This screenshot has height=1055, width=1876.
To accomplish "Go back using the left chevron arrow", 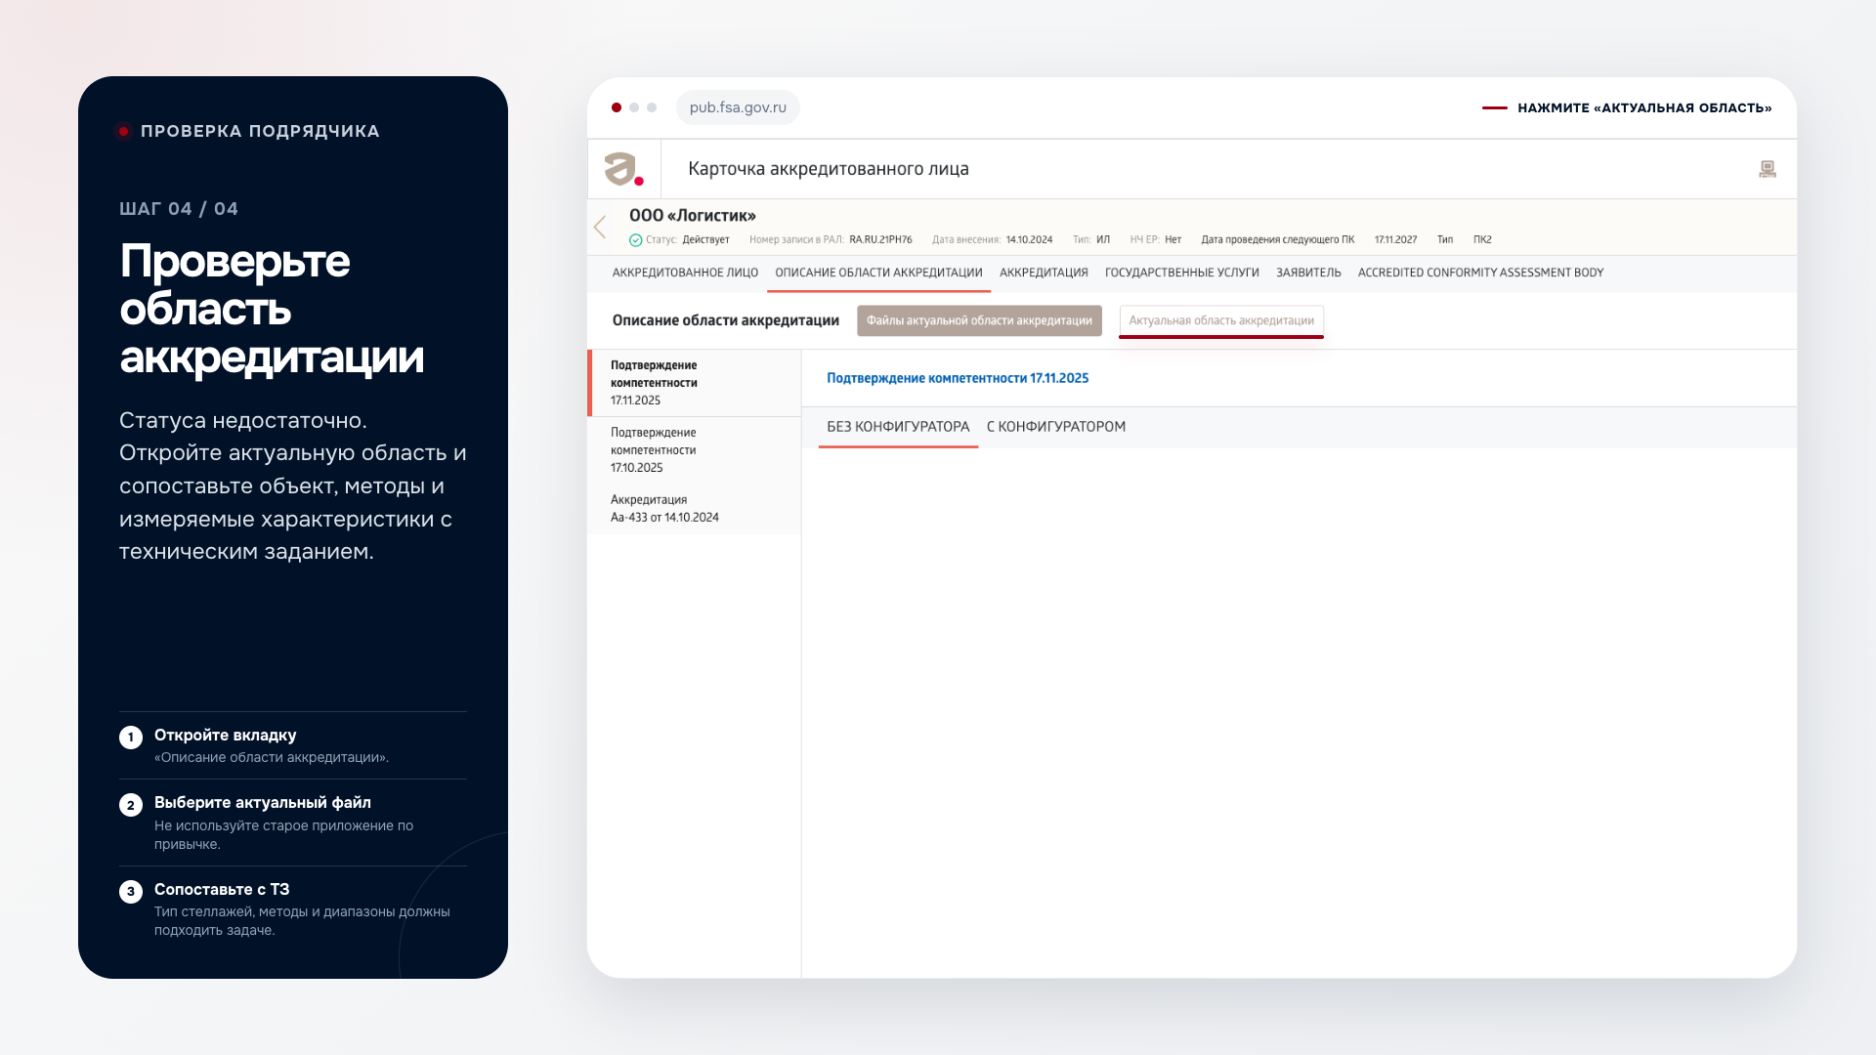I will (x=600, y=228).
